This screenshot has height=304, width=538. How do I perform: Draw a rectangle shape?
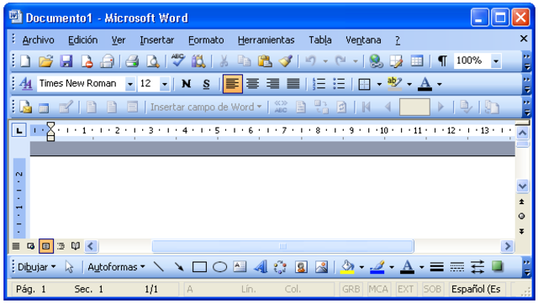point(199,267)
